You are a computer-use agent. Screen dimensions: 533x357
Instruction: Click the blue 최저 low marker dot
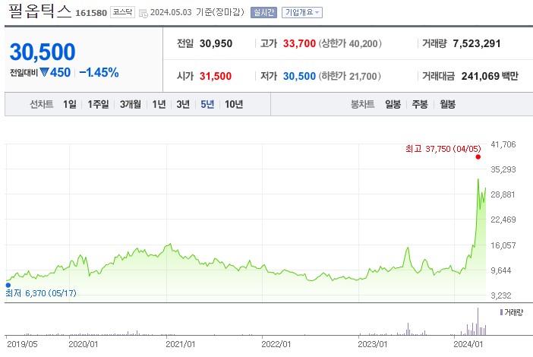coord(8,285)
